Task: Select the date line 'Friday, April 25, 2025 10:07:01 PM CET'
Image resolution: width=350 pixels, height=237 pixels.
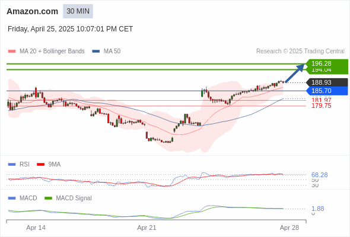Action: pyautogui.click(x=71, y=29)
